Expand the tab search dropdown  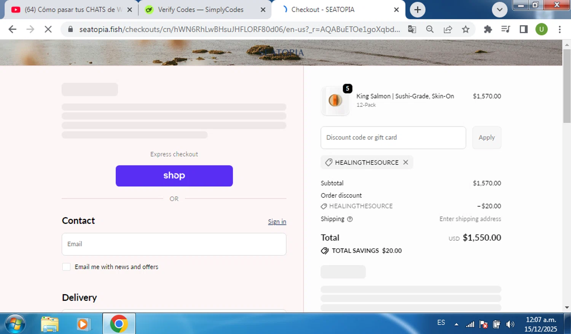click(x=499, y=10)
